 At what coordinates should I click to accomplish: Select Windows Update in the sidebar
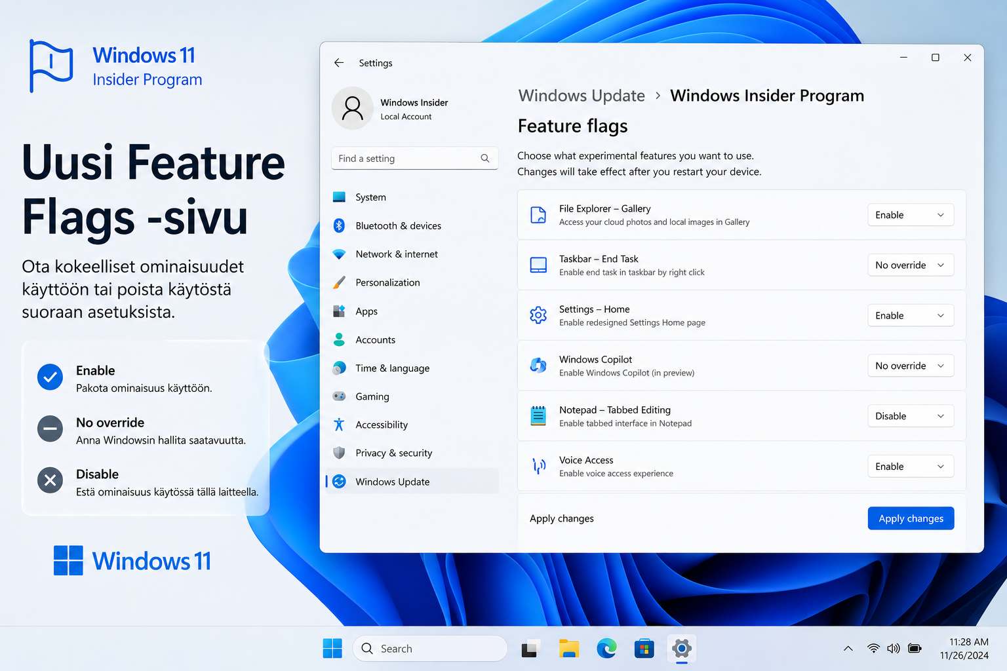click(x=412, y=482)
